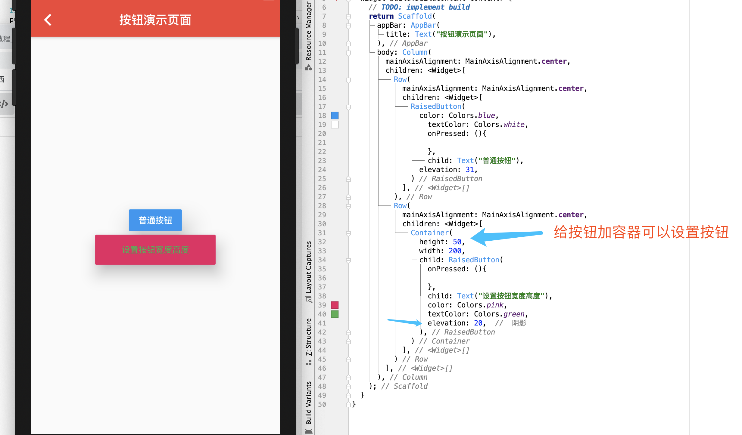Click the Build Variants Android icon
The height and width of the screenshot is (435, 742).
coord(309,431)
